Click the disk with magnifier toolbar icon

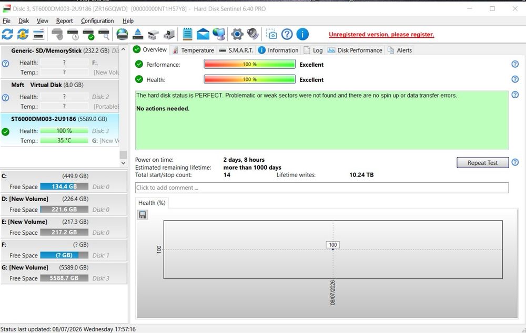104,34
